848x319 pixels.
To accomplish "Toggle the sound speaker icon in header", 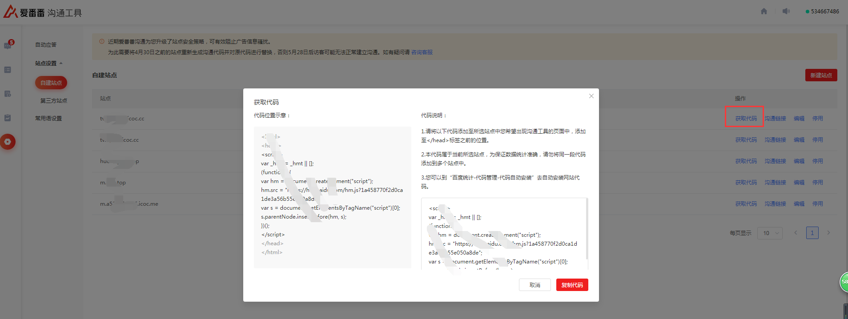I will coord(786,11).
